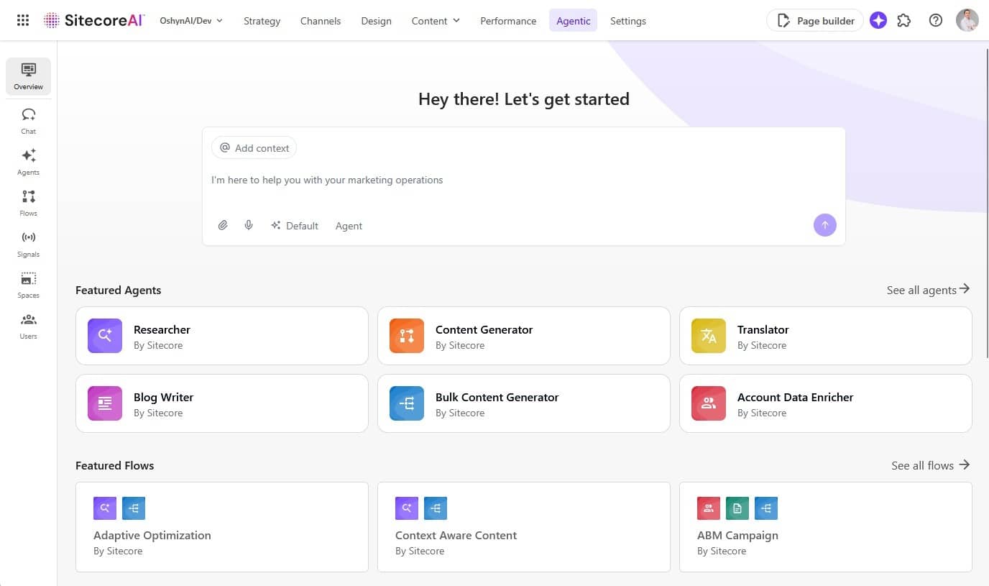Go to the Strategy menu
Viewport: 989px width, 586px height.
[262, 21]
